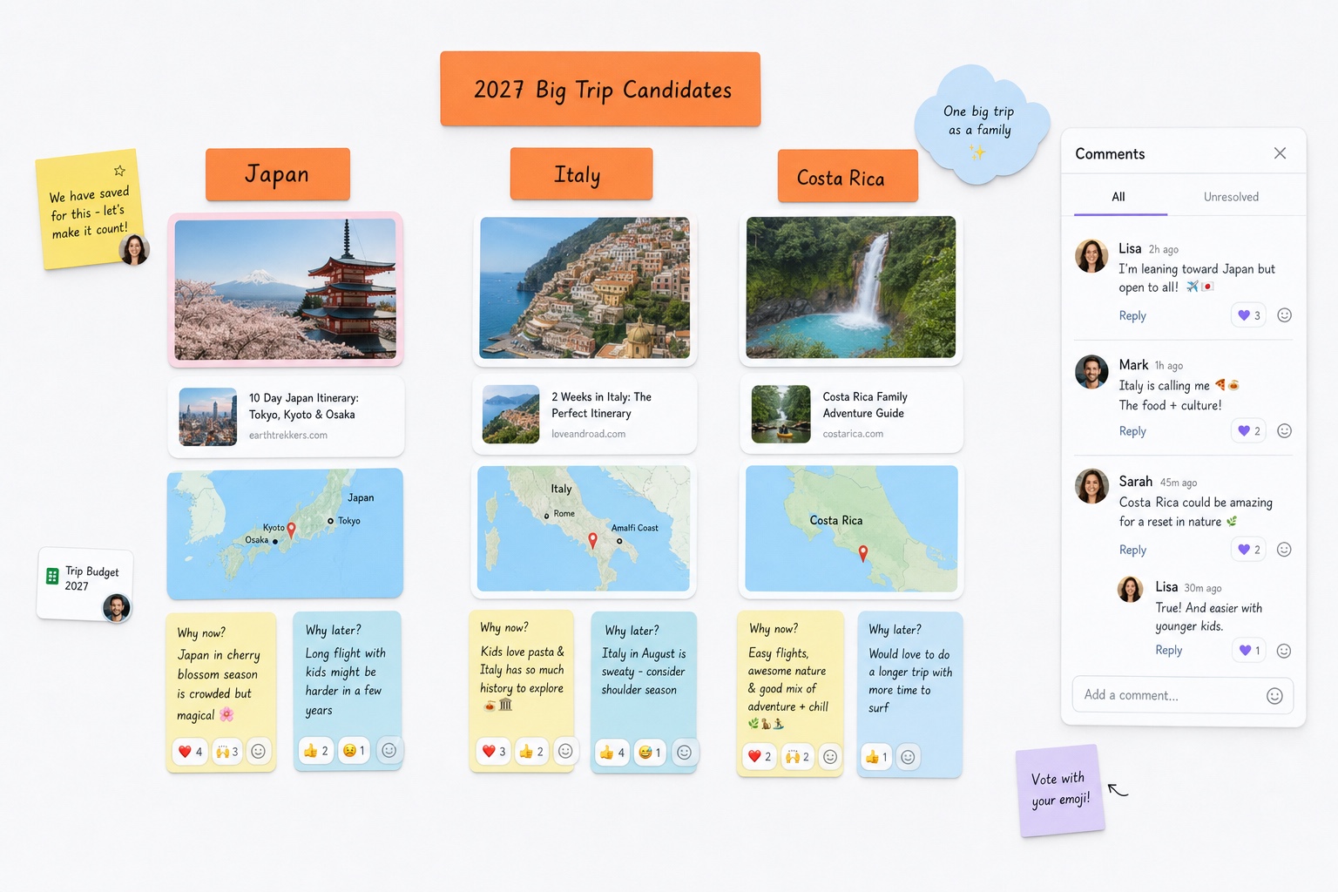Click avatar on yellow saved sticky note

coord(134,249)
